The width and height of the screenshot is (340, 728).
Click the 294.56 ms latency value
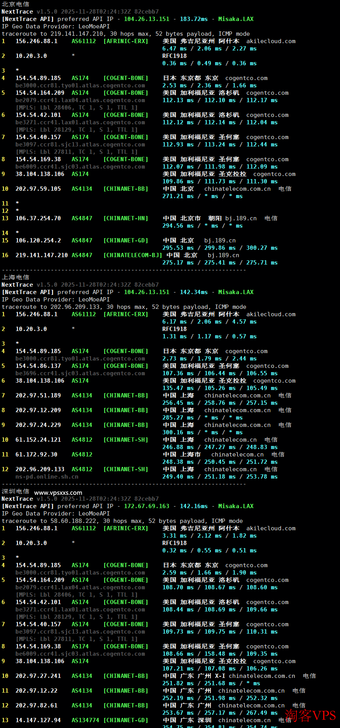coord(178,226)
